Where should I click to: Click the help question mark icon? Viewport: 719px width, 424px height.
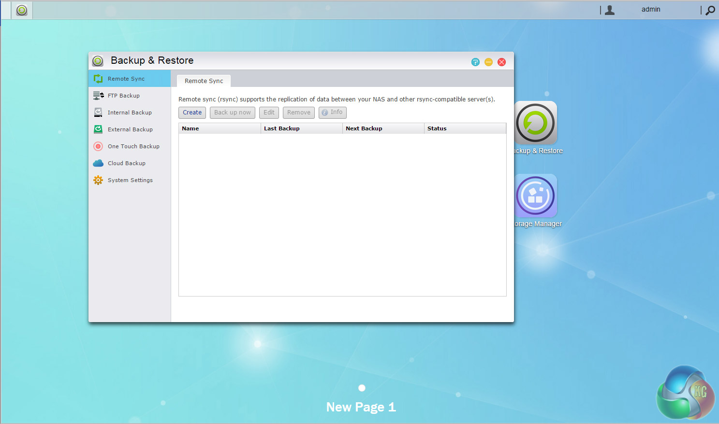tap(475, 62)
